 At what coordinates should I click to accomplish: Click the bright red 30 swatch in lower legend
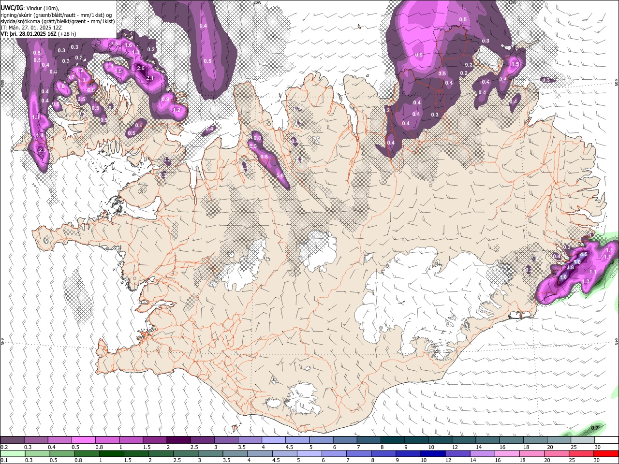[x=606, y=453]
